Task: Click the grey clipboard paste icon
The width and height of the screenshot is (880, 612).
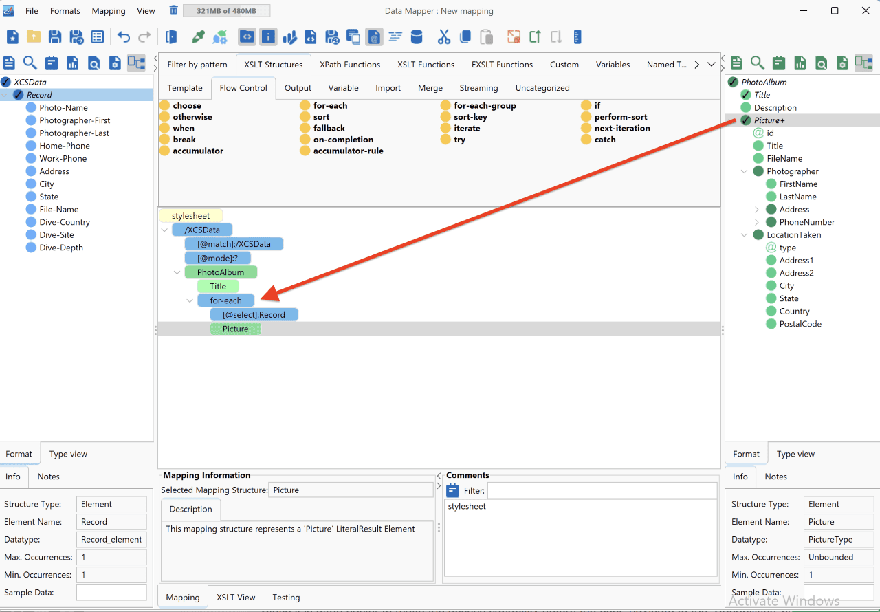Action: (x=486, y=37)
